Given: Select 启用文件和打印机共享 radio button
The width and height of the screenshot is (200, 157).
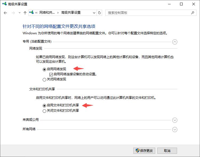Looking at the screenshot, I should [x=44, y=106].
